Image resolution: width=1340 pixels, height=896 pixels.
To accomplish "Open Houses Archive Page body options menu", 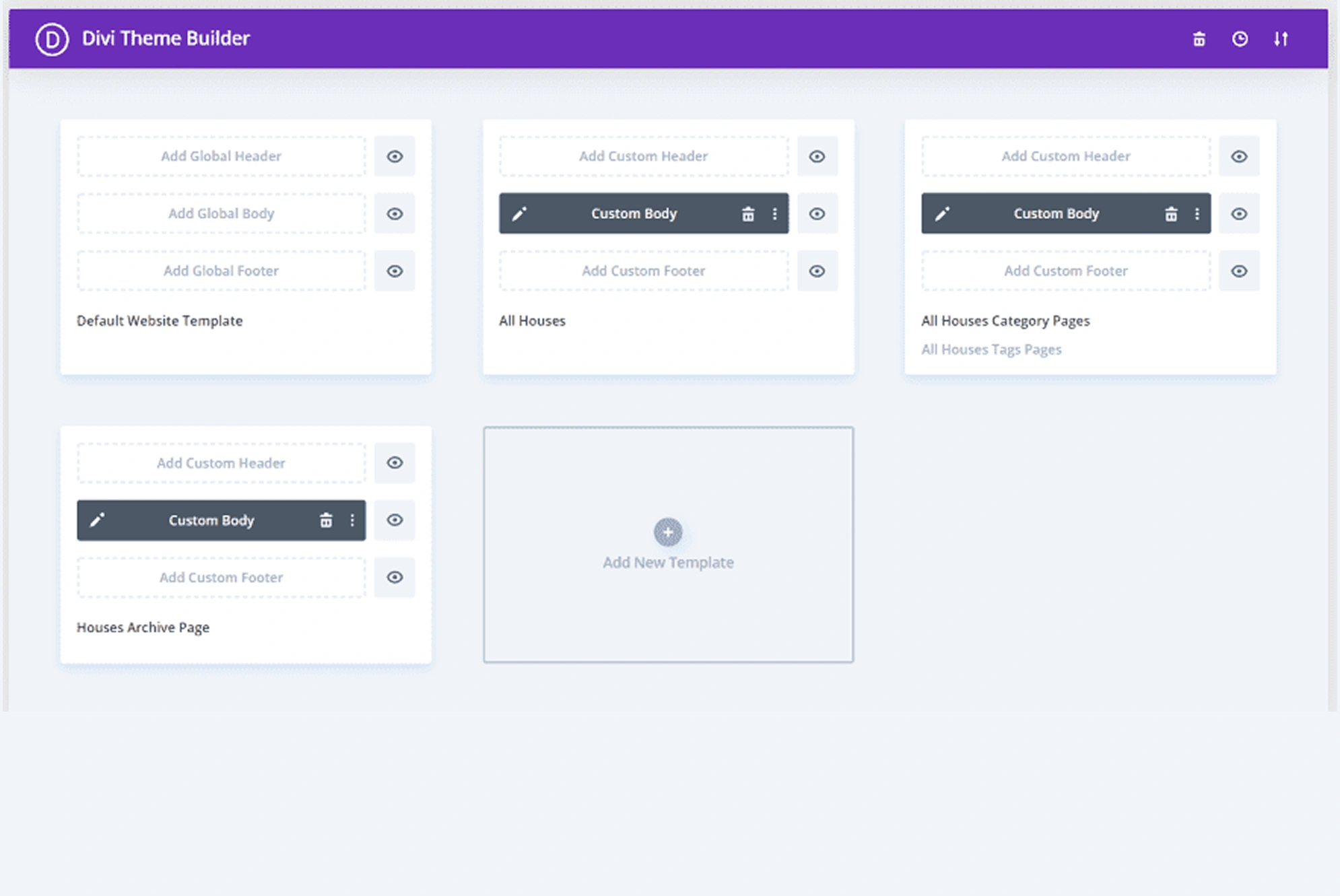I will [351, 520].
